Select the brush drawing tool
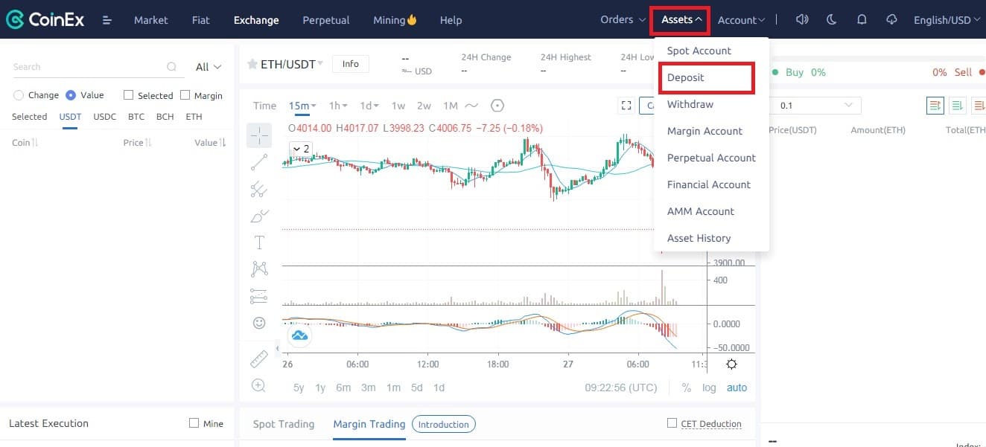This screenshot has width=986, height=447. [x=259, y=216]
